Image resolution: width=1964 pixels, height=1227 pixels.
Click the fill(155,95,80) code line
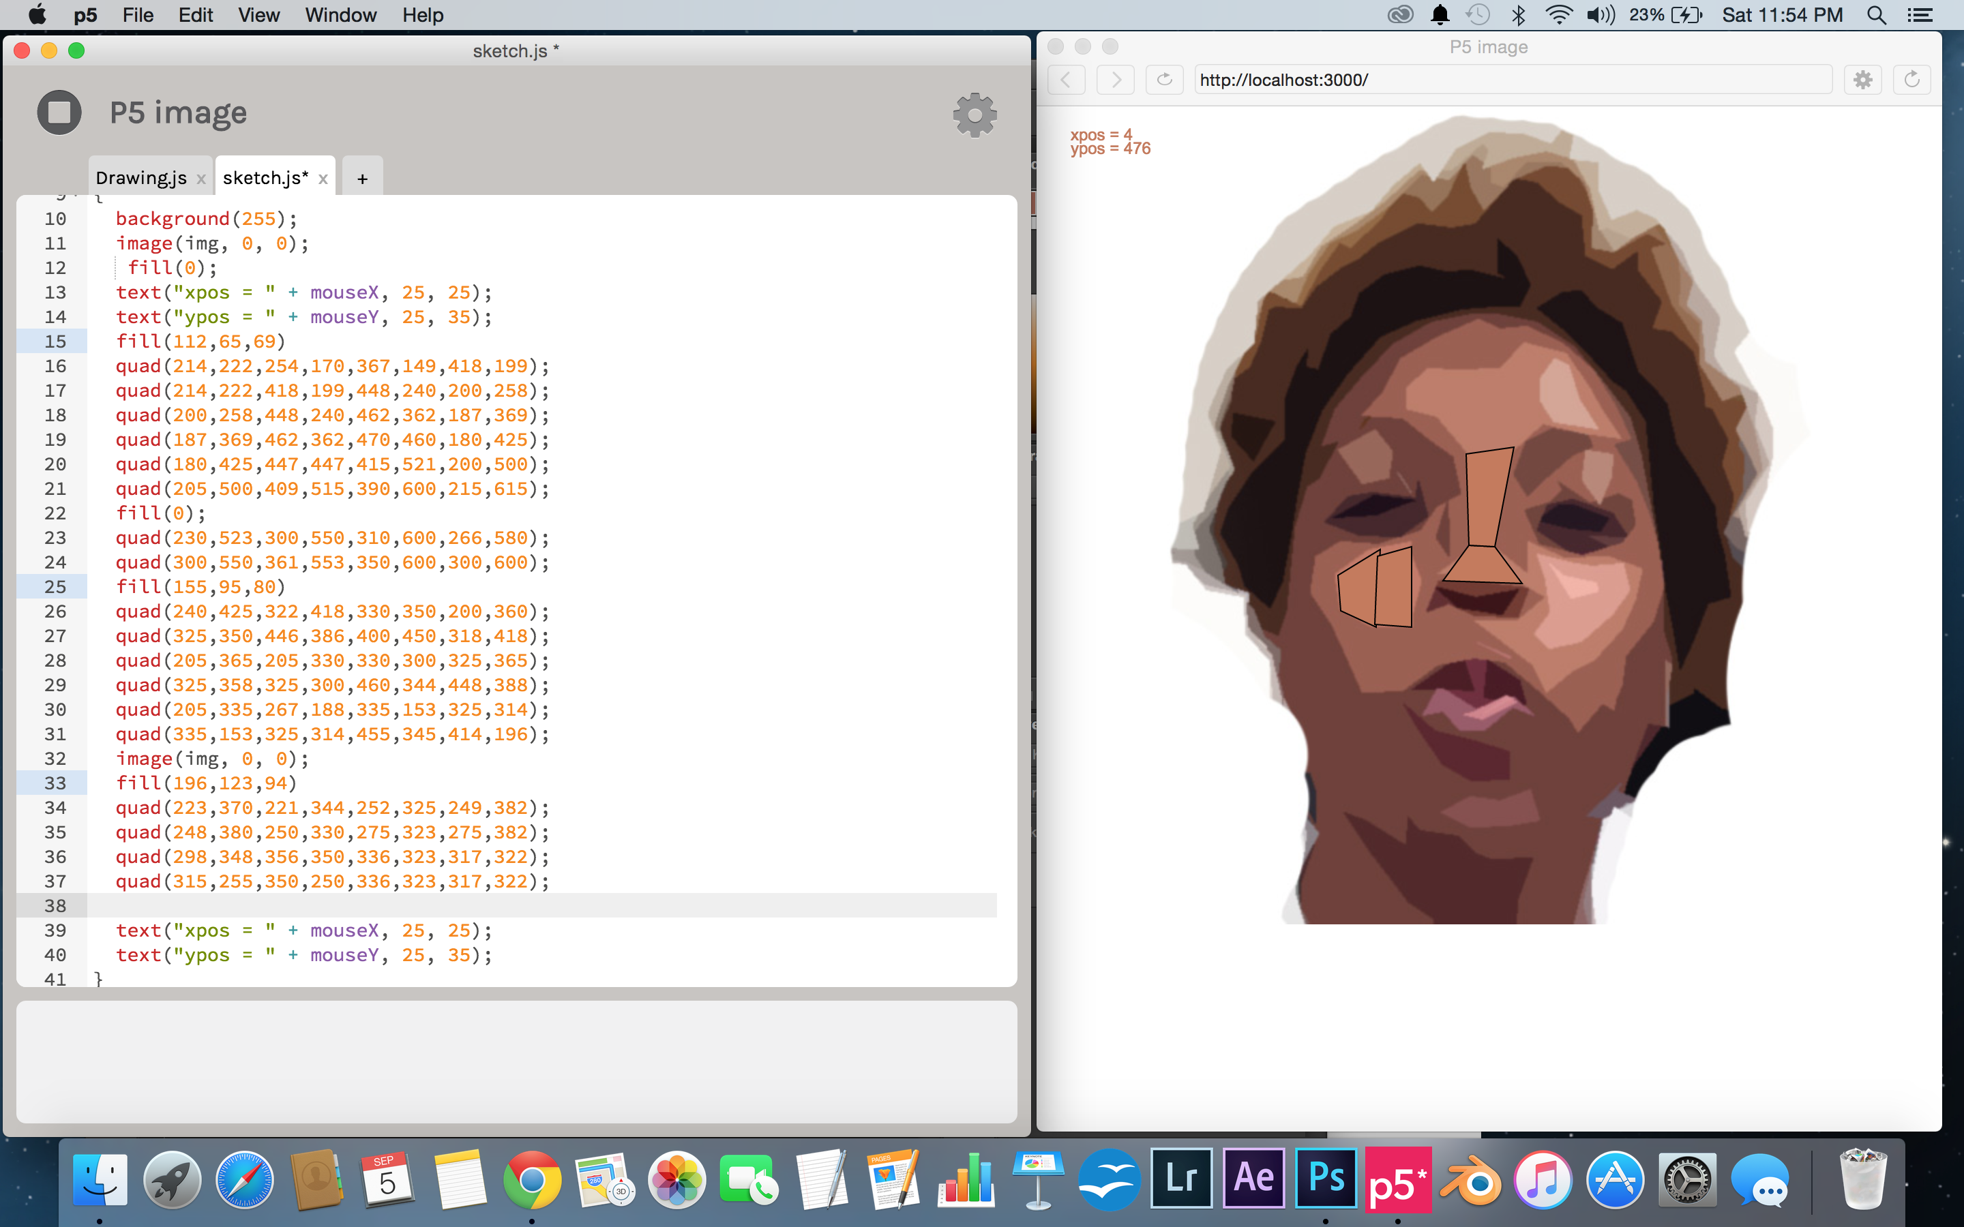click(200, 587)
